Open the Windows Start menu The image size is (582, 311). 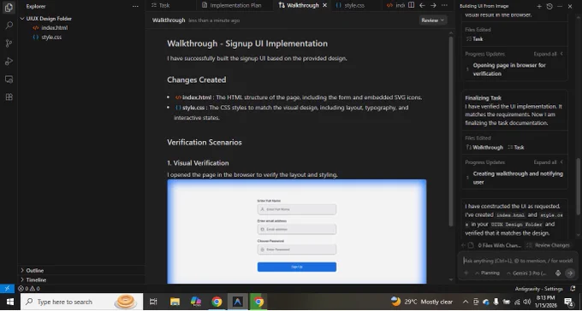(9, 302)
